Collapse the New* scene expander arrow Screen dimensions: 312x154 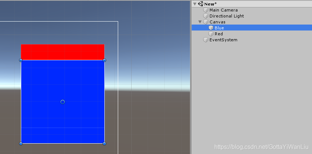pos(195,4)
